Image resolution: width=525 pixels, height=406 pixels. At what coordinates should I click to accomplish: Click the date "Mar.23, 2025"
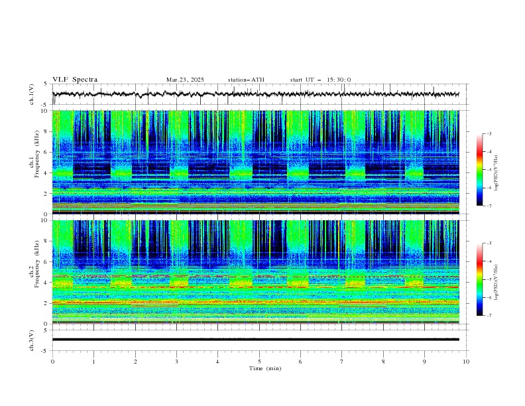185,80
